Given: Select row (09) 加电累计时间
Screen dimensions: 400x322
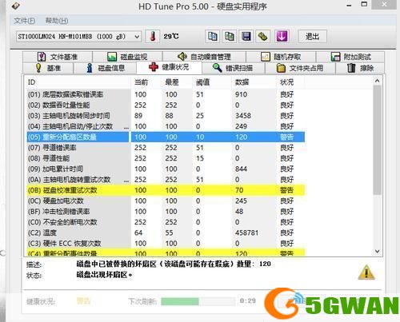Looking at the screenshot, I should [x=166, y=169].
